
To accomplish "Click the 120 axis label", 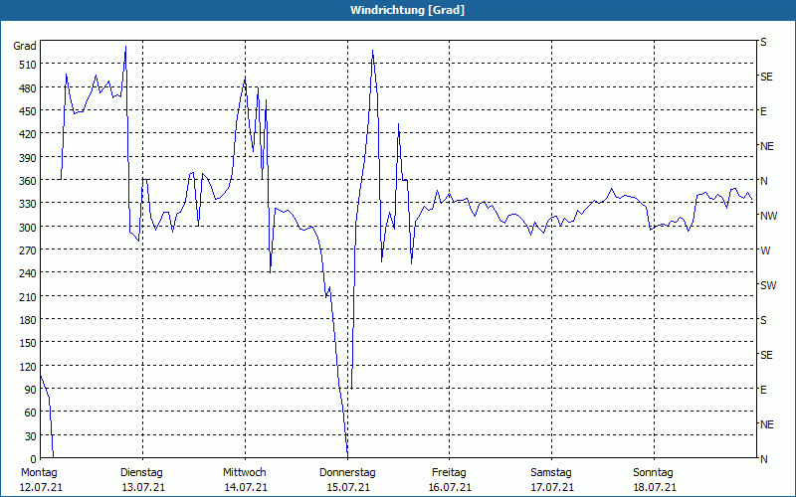I will (x=28, y=367).
